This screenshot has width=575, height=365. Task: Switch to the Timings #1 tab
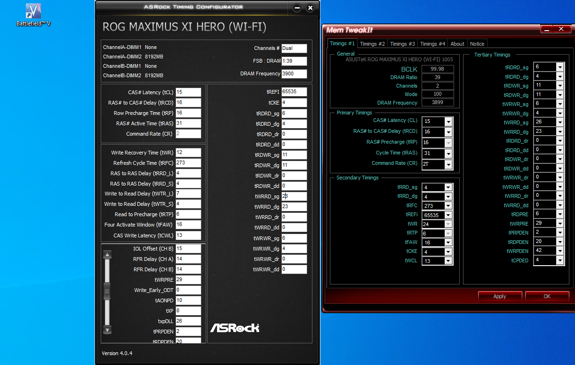(x=342, y=43)
